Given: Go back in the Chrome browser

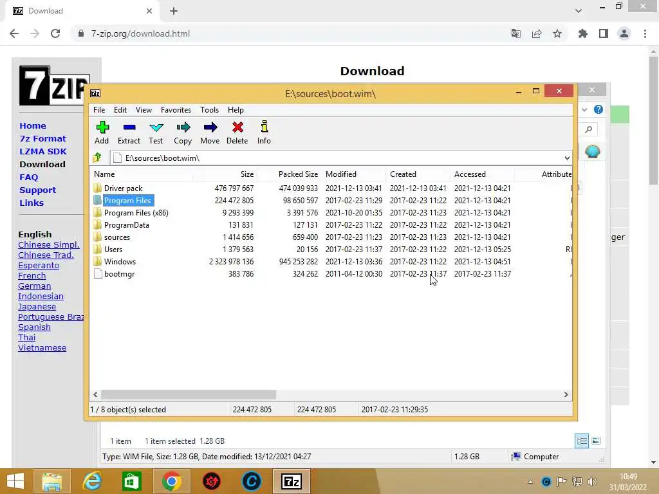Looking at the screenshot, I should tap(14, 33).
